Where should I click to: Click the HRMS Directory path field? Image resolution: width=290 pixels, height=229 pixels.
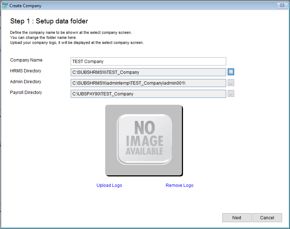(x=148, y=72)
